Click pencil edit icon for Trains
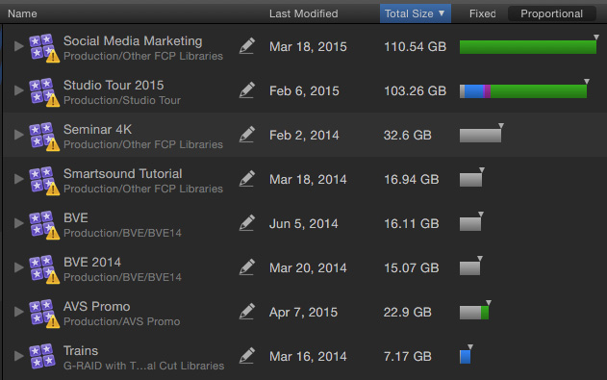The image size is (607, 380). pos(246,356)
